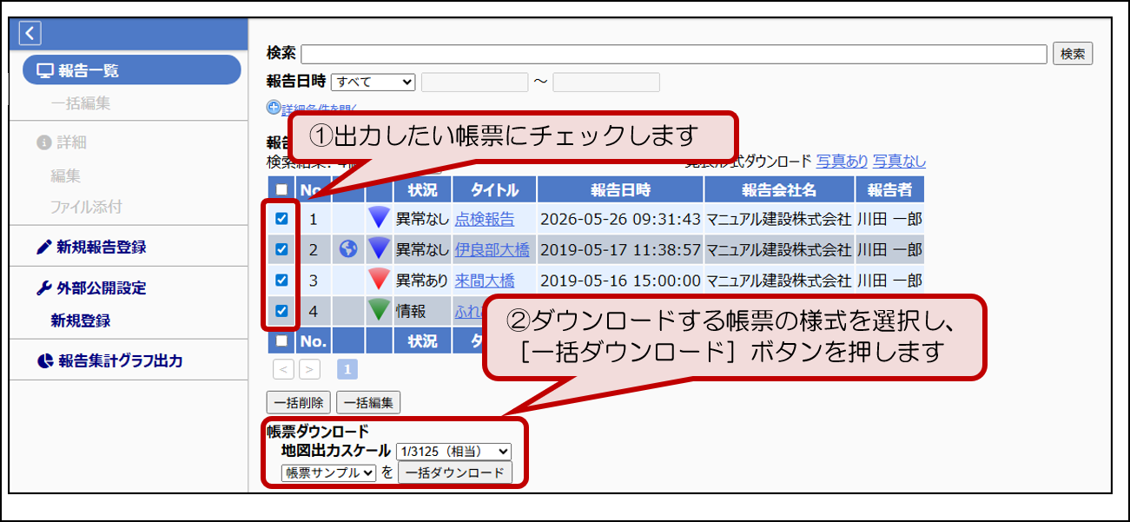Sort by the top タイトル column header
This screenshot has width=1130, height=522.
pos(494,189)
